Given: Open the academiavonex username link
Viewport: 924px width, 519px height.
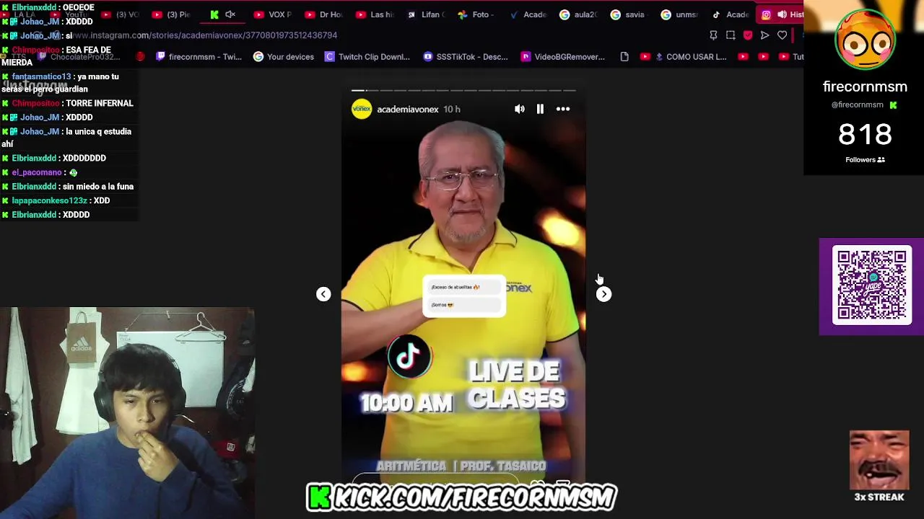Looking at the screenshot, I should click(407, 110).
